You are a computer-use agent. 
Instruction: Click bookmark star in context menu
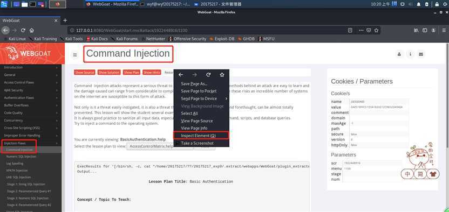pos(222,75)
